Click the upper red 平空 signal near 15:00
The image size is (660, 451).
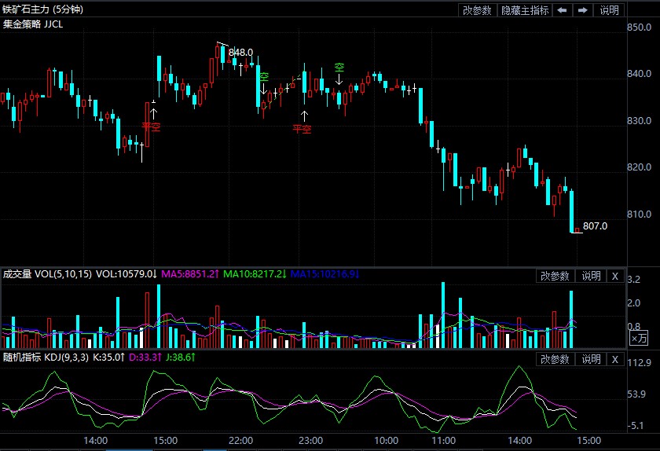click(x=151, y=125)
